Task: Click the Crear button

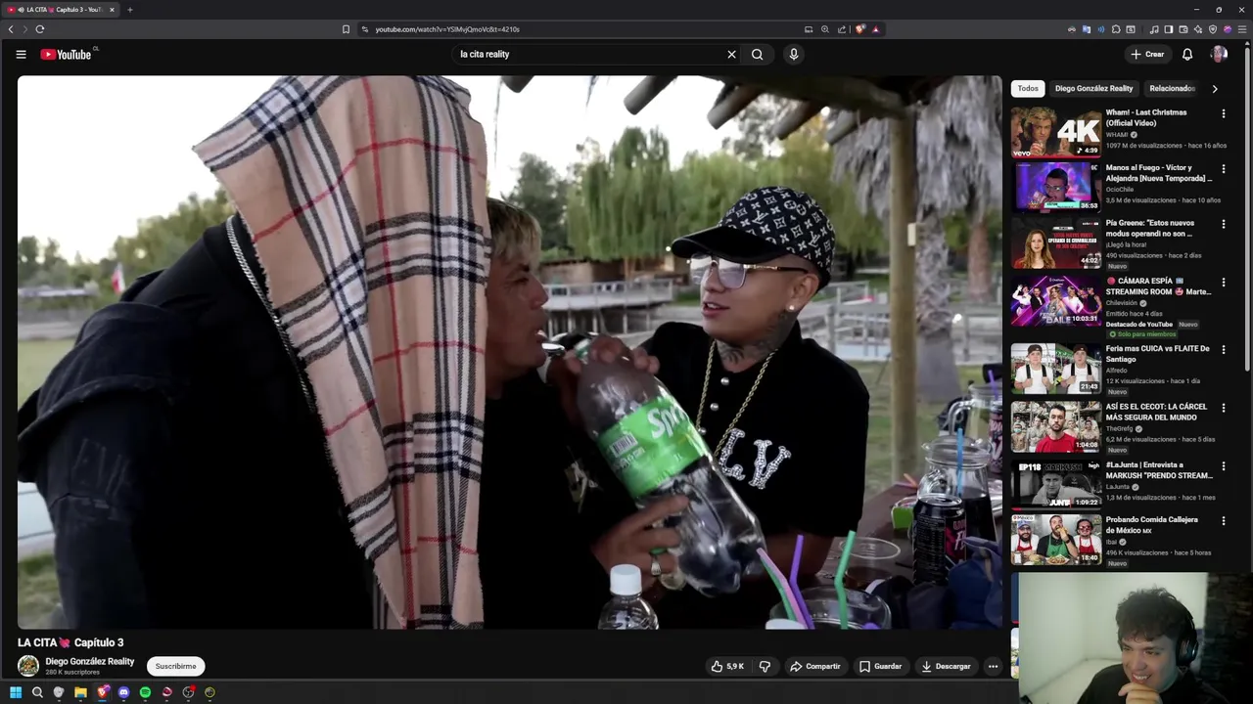Action: 1146,54
